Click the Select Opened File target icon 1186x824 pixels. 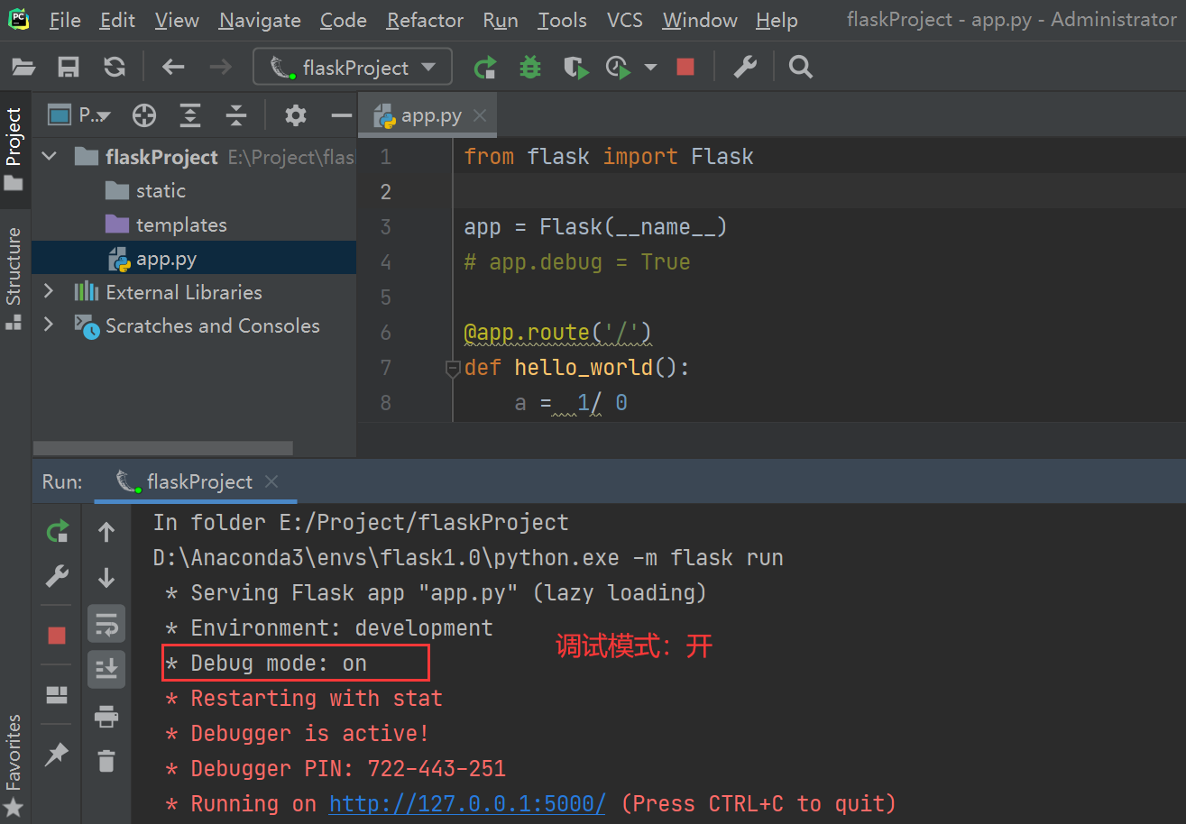click(x=144, y=115)
